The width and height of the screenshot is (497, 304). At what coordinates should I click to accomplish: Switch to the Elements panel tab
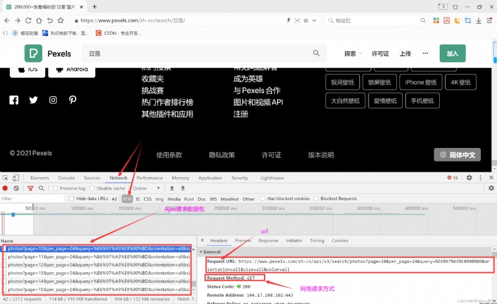coord(40,178)
